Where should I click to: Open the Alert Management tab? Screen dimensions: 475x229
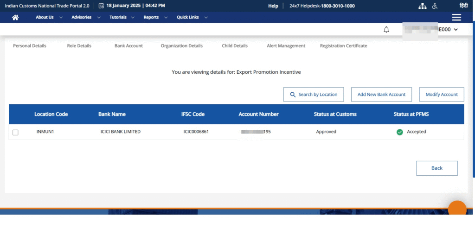[286, 46]
